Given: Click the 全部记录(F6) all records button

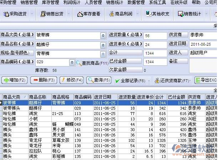Looking at the screenshot, I should pyautogui.click(x=131, y=81).
